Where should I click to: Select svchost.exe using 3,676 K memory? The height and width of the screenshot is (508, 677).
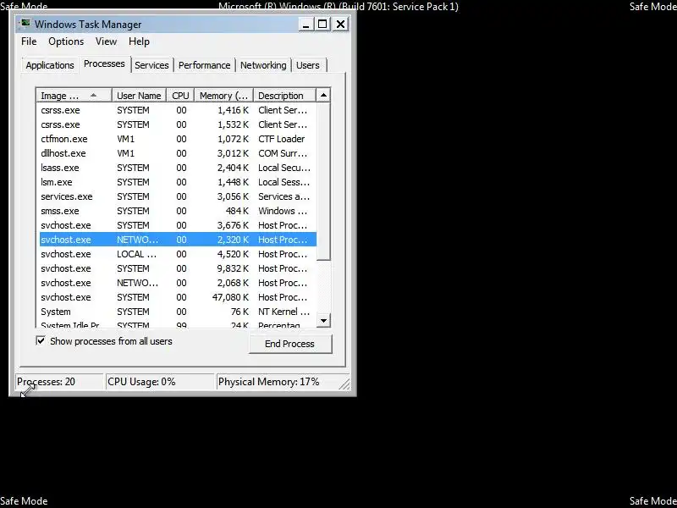178,225
